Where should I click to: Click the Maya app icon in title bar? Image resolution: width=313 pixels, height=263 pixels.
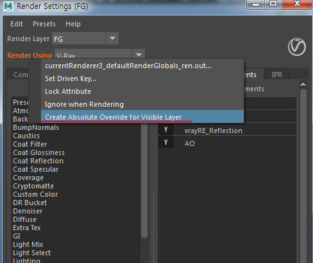pos(8,6)
